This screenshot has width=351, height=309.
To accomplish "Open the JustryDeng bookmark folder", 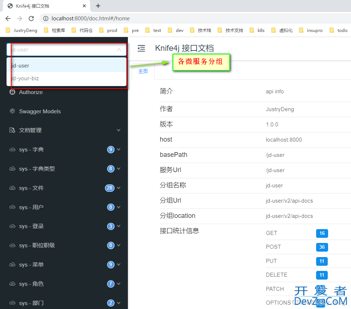I will 21,31.
